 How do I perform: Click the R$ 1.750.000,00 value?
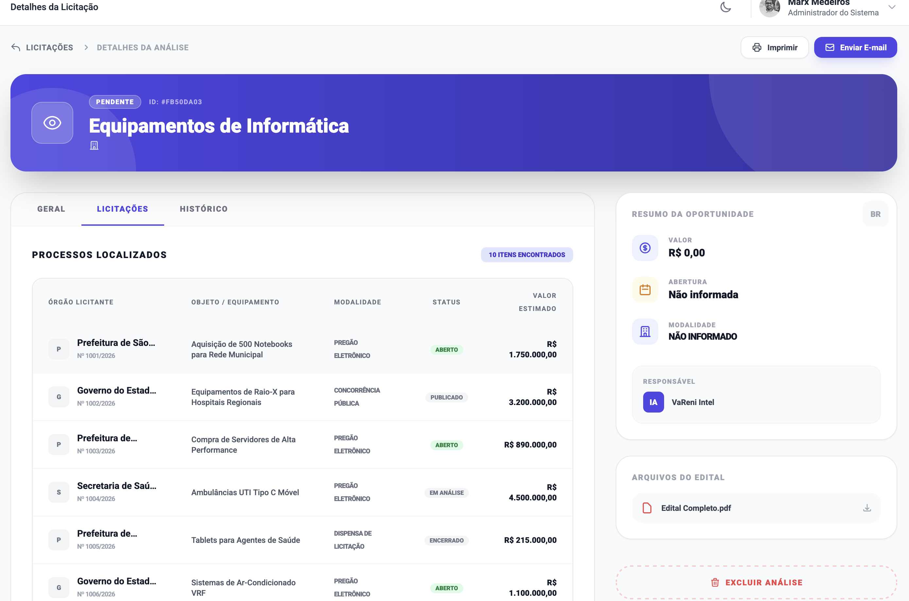(x=533, y=349)
